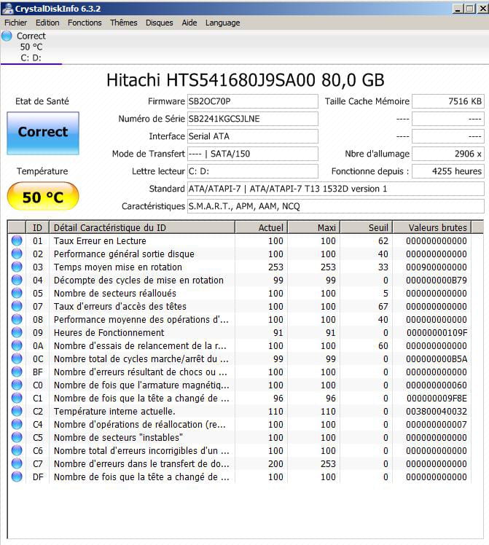This screenshot has width=489, height=545.
Task: Click the Firmware value field
Action: pos(252,101)
